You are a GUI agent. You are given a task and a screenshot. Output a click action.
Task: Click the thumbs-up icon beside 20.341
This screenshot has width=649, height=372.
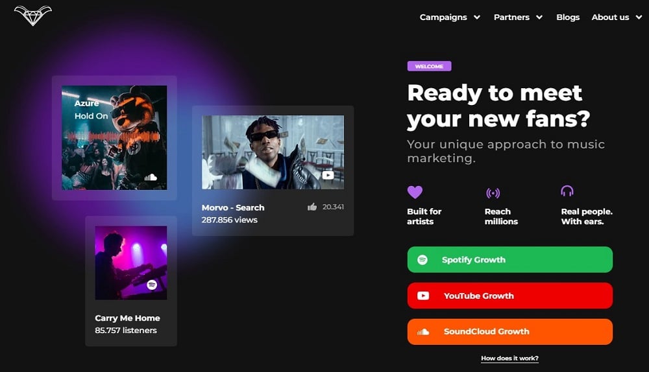click(312, 207)
